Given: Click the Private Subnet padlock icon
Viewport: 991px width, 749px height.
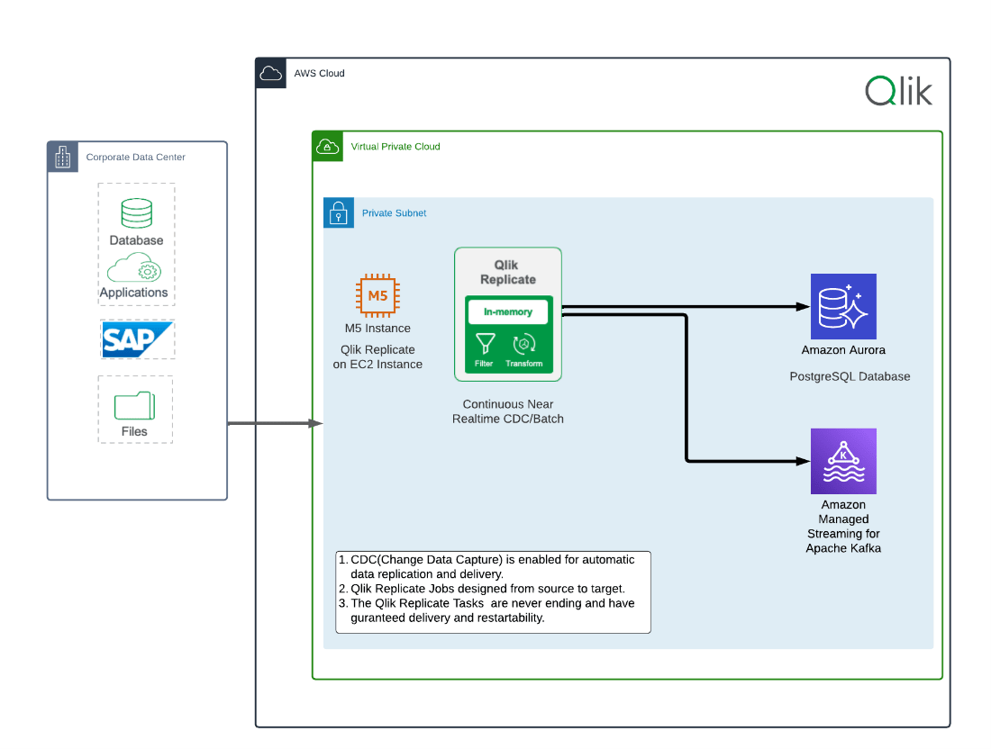Looking at the screenshot, I should click(x=339, y=212).
